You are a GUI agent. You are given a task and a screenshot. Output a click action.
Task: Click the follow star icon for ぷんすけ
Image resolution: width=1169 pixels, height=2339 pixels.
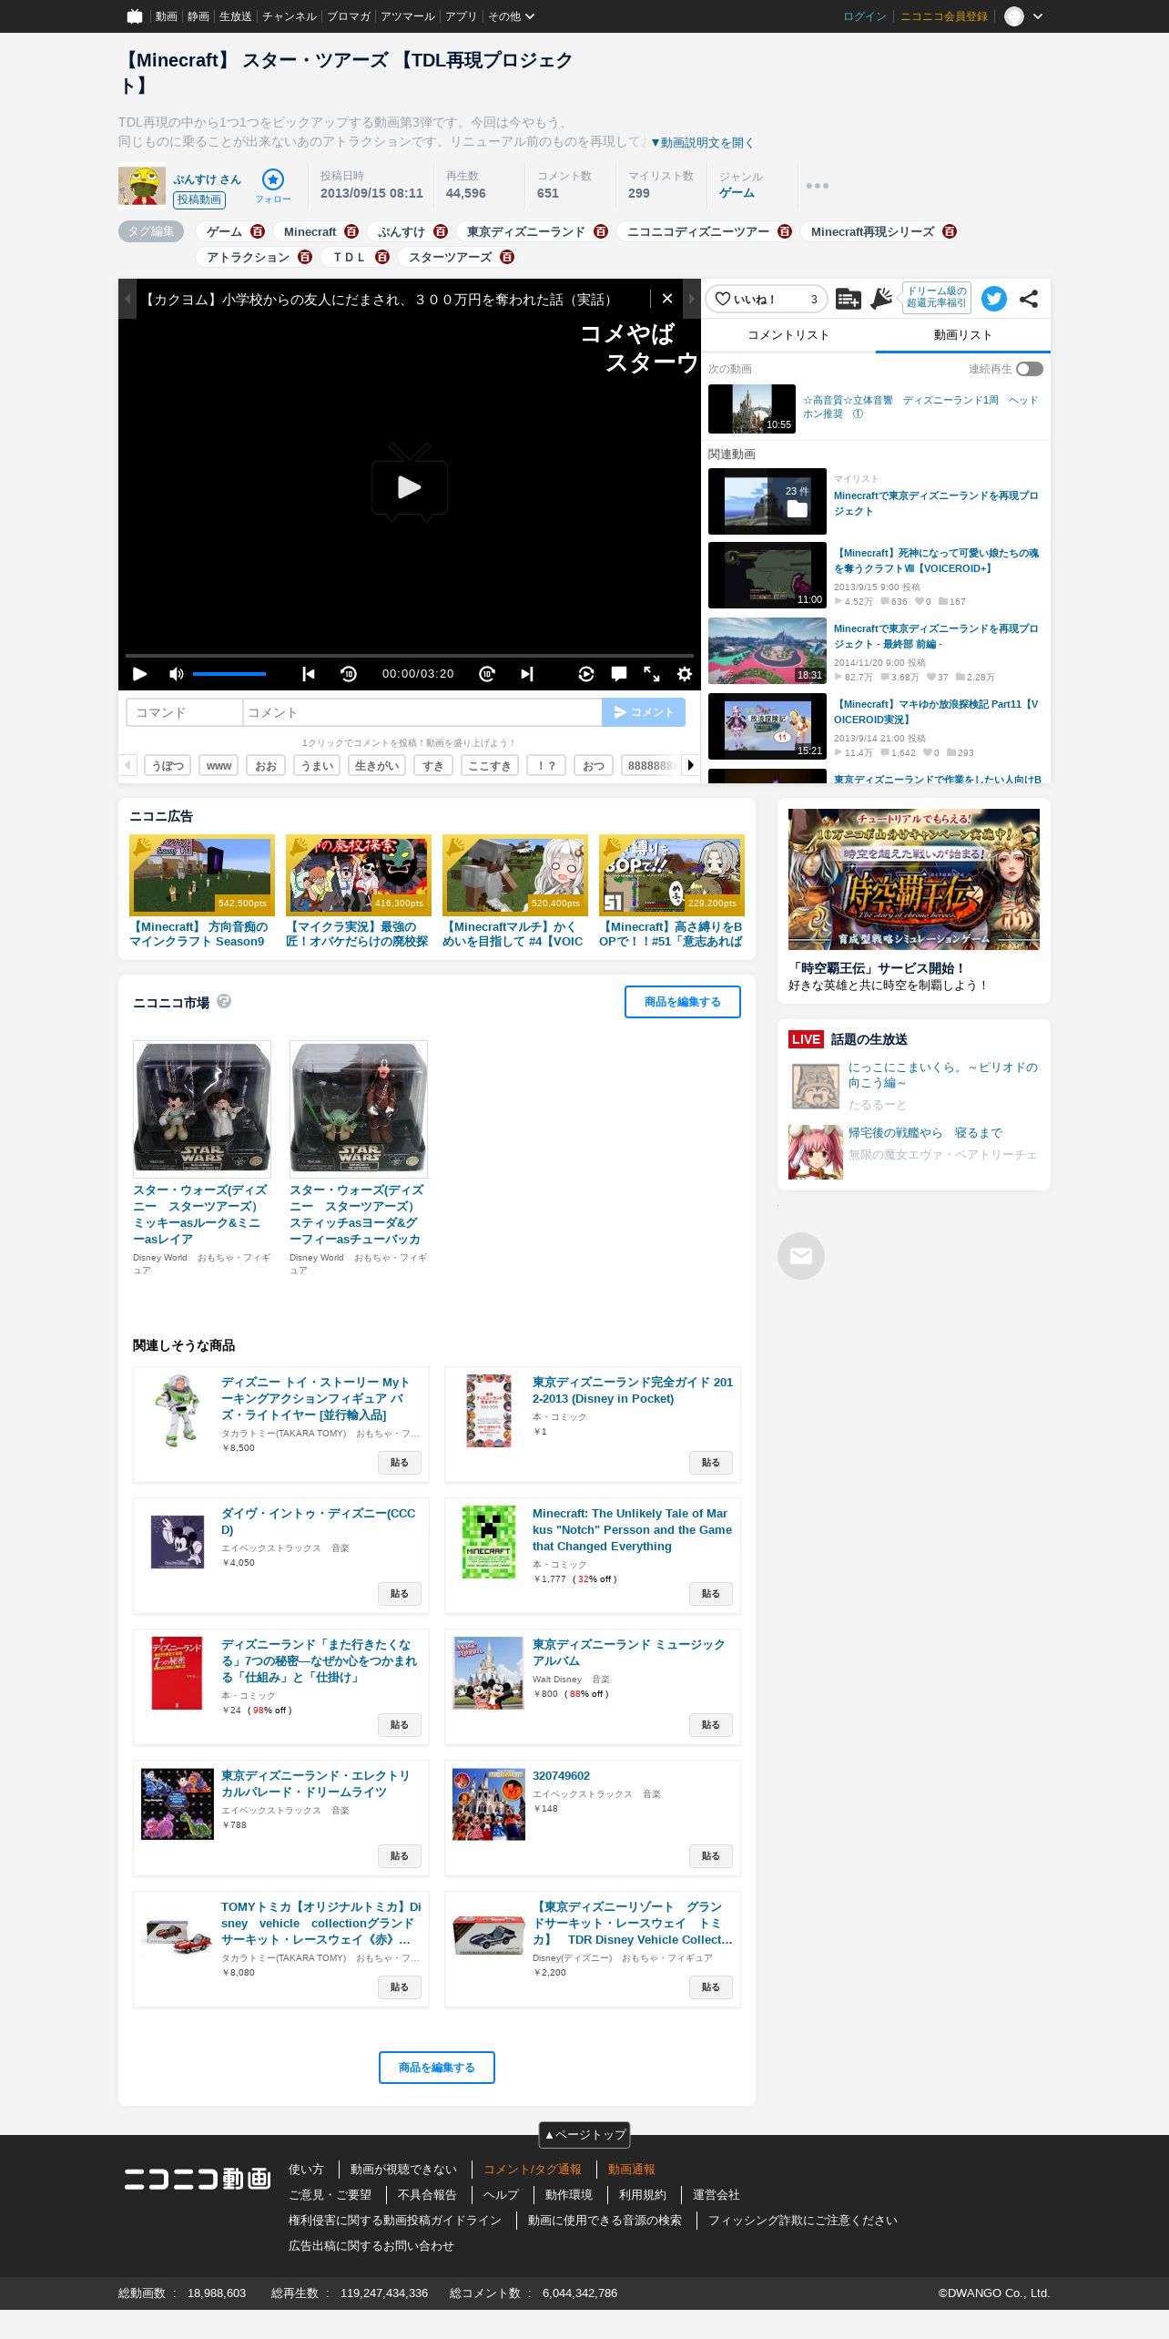click(272, 179)
